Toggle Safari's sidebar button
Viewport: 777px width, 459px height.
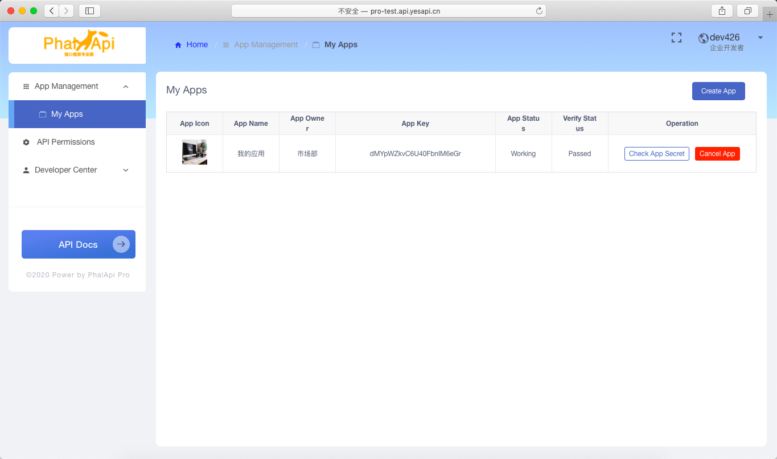pos(89,11)
